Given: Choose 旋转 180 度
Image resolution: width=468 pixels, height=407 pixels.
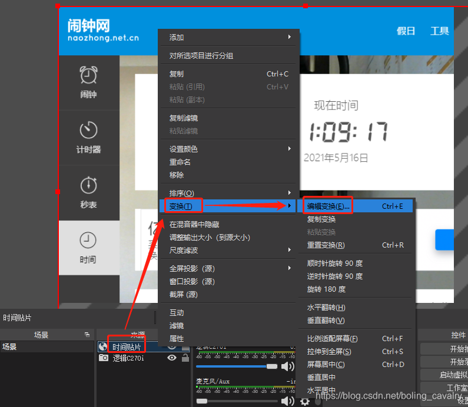Looking at the screenshot, I should click(355, 289).
